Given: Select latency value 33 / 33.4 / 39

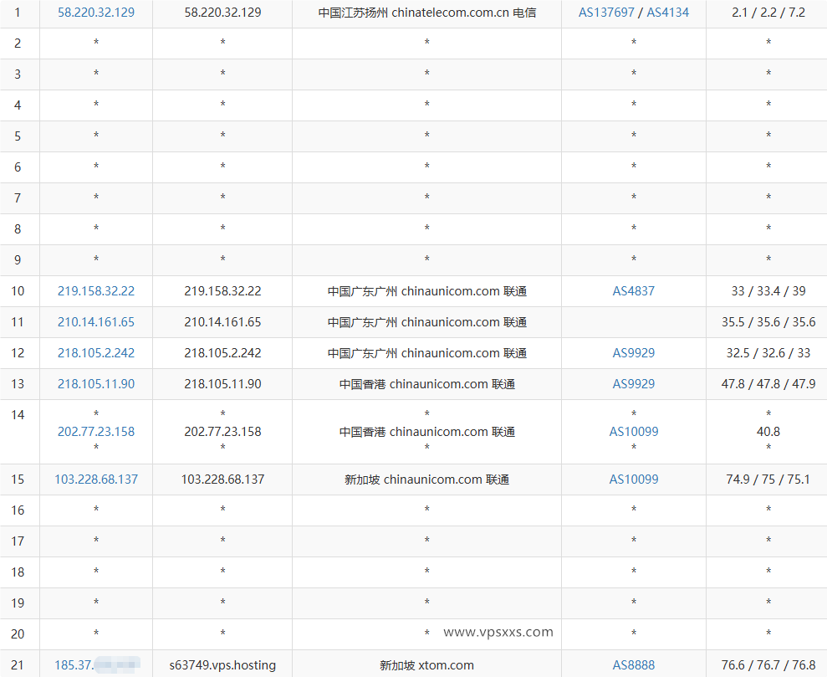Looking at the screenshot, I should pyautogui.click(x=768, y=290).
